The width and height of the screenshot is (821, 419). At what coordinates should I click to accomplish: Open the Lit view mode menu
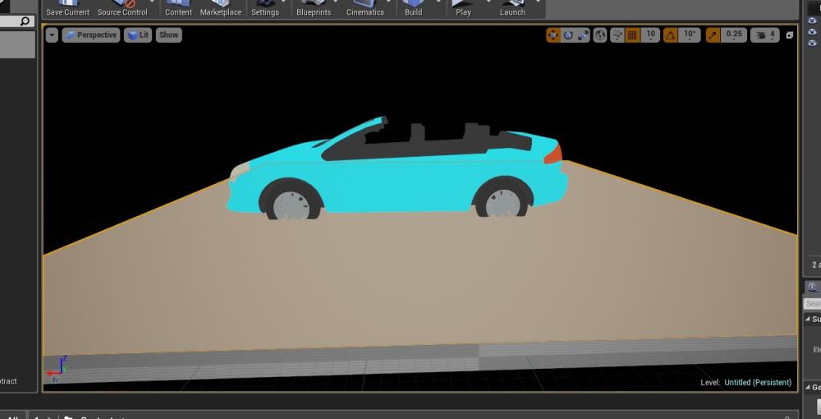click(x=138, y=35)
